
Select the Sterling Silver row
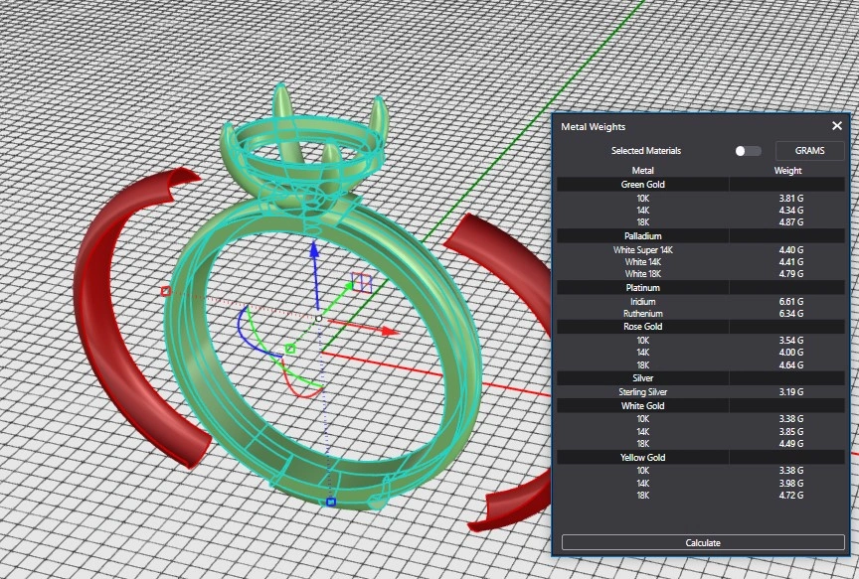click(642, 392)
